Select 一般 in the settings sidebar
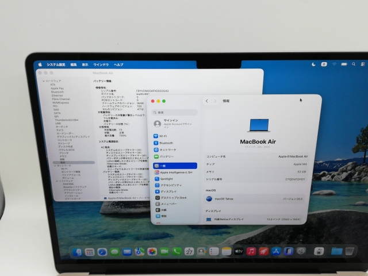 [175, 166]
